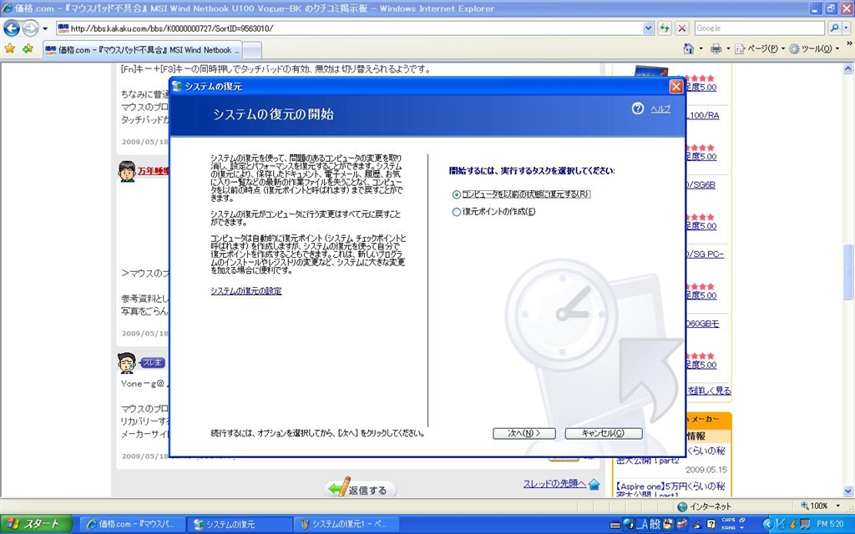Screen dimensions: 855x534
Task: Click the network monitor tray icon
Action: tap(805, 525)
